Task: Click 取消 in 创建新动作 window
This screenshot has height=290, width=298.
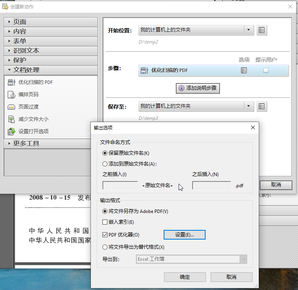Action: coord(276,185)
